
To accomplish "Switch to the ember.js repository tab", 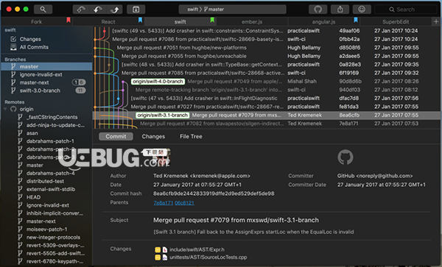I will click(252, 21).
